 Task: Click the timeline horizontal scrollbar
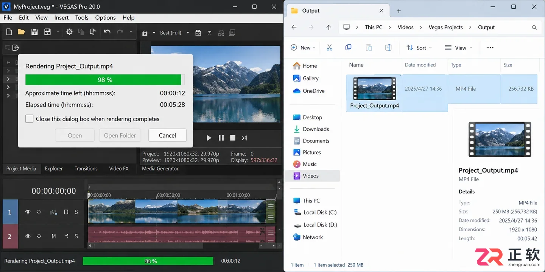point(148,246)
